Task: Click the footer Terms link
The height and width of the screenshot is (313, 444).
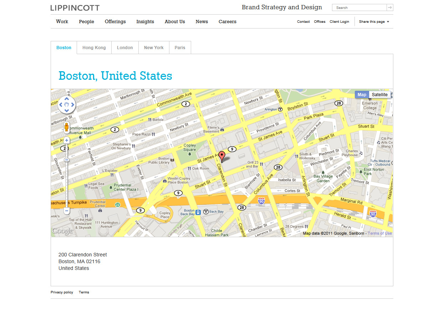Action: pos(84,292)
